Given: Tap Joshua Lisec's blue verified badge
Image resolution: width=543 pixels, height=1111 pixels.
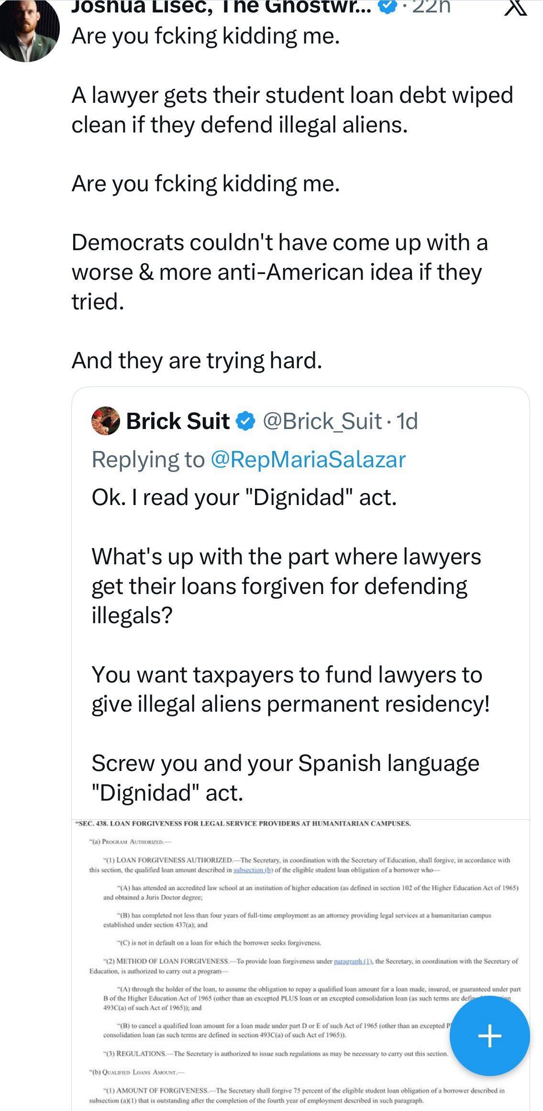Looking at the screenshot, I should coord(388,6).
